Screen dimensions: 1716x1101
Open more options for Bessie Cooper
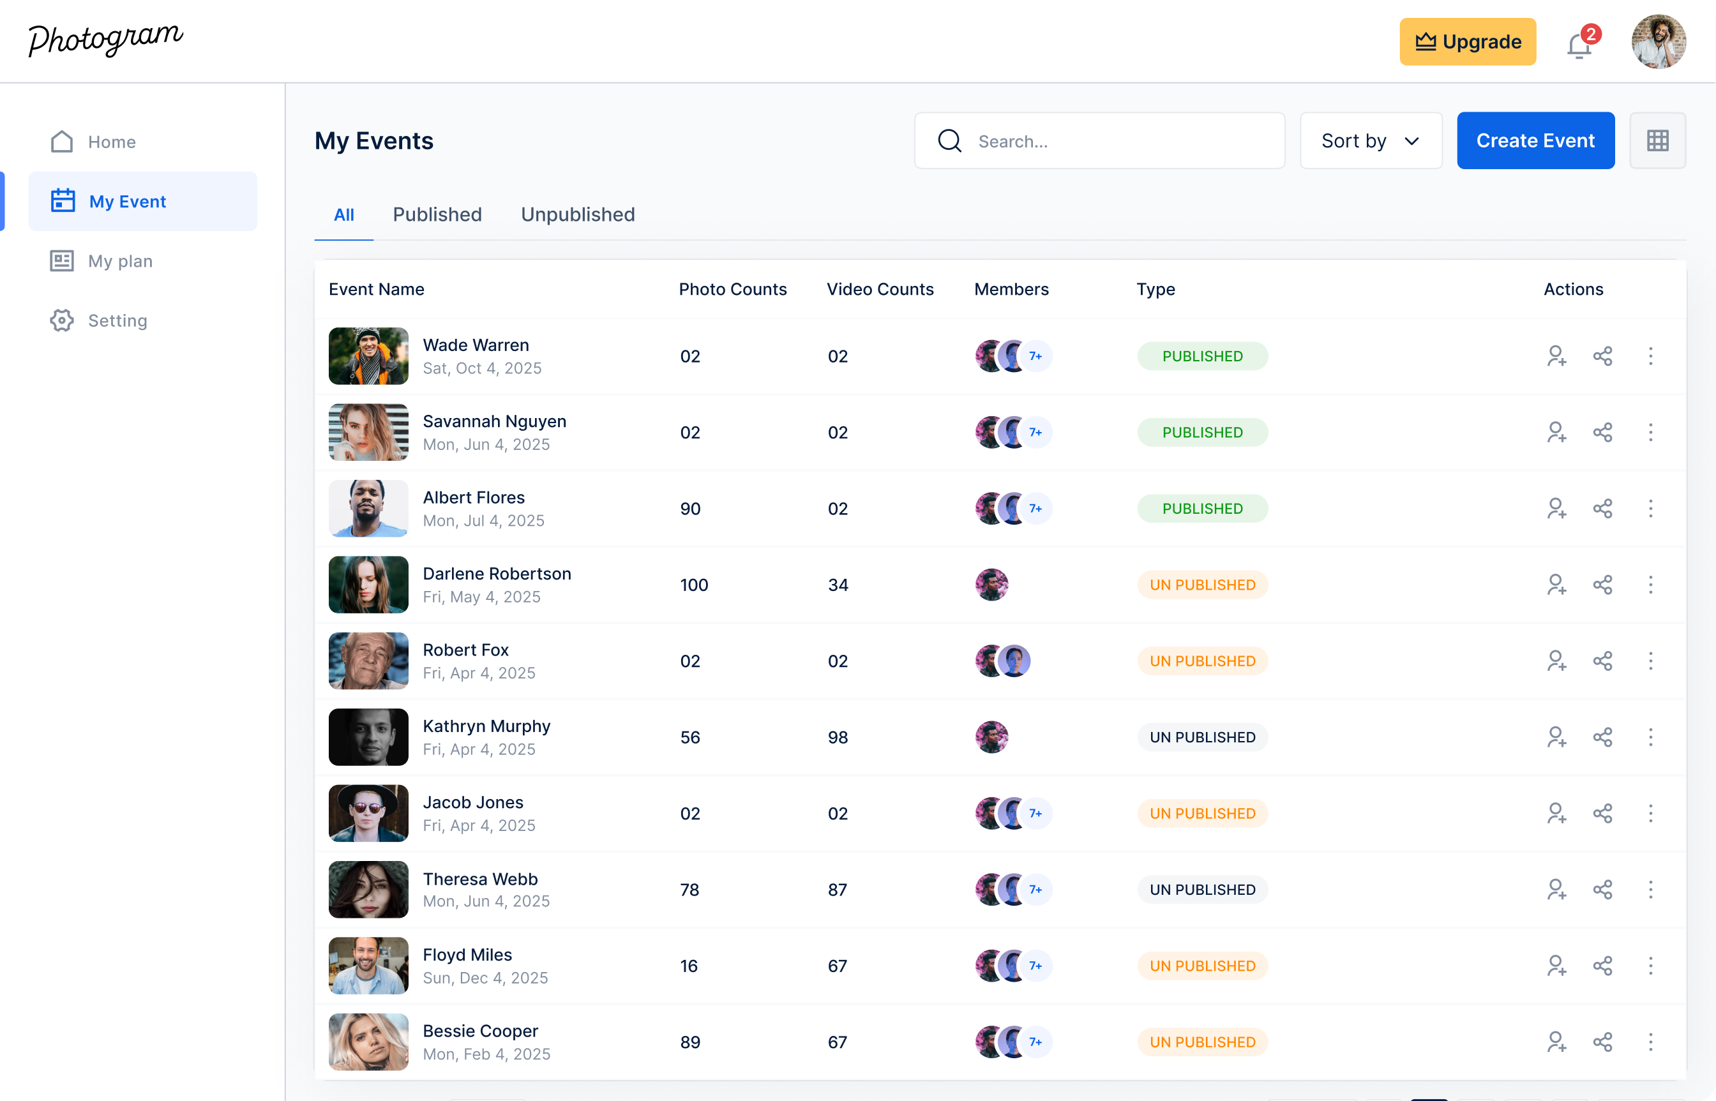pos(1650,1042)
